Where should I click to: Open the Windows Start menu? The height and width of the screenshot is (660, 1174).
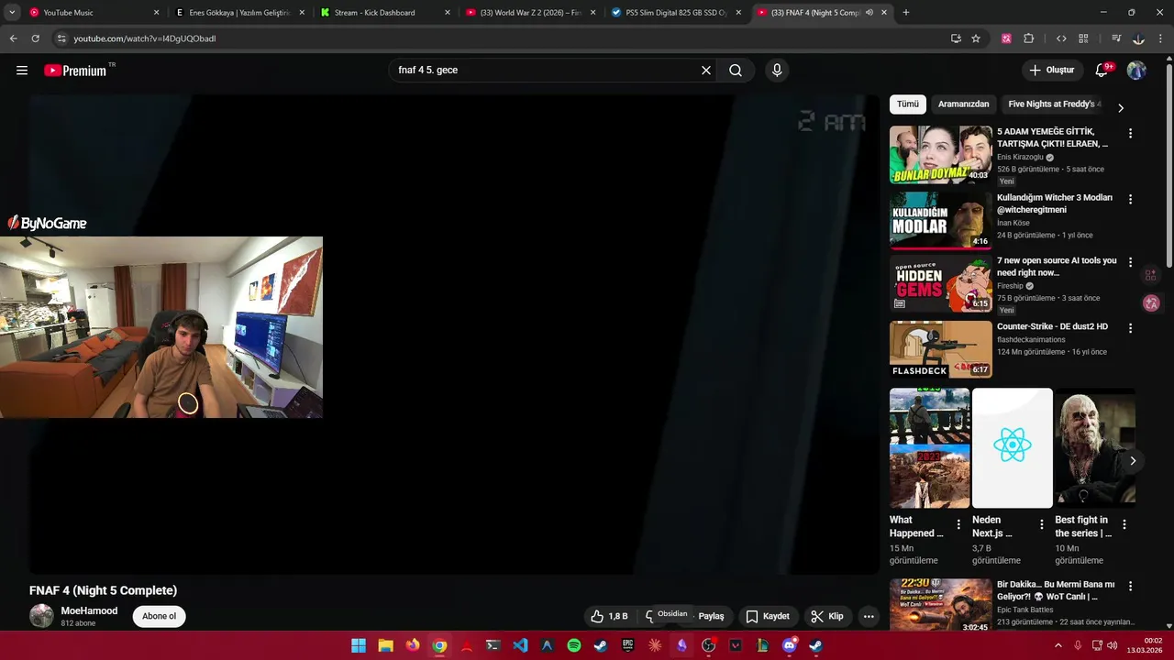(x=359, y=645)
